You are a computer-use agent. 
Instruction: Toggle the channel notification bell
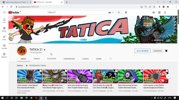click(x=166, y=51)
